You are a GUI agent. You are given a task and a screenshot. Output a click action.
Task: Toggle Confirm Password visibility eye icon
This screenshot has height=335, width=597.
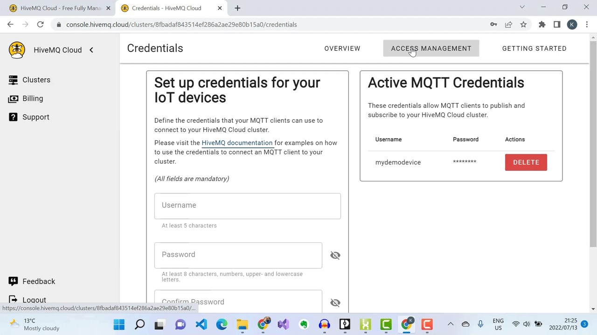335,303
